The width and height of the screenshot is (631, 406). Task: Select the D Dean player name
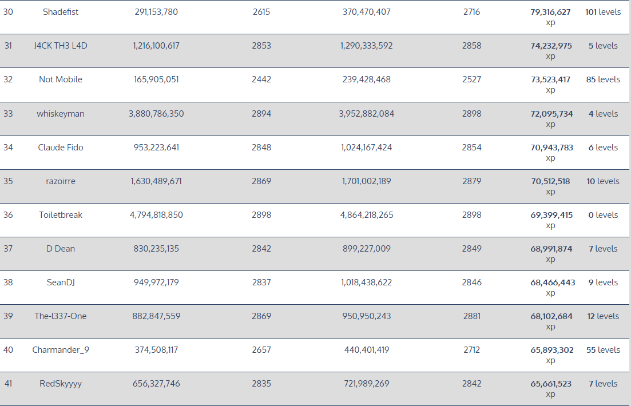tap(61, 249)
